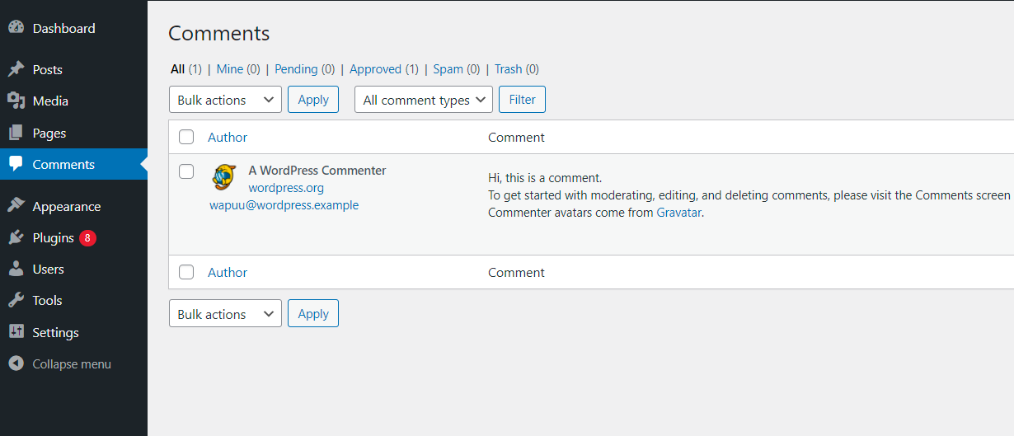Click the Dashboard gauge icon

pos(16,28)
